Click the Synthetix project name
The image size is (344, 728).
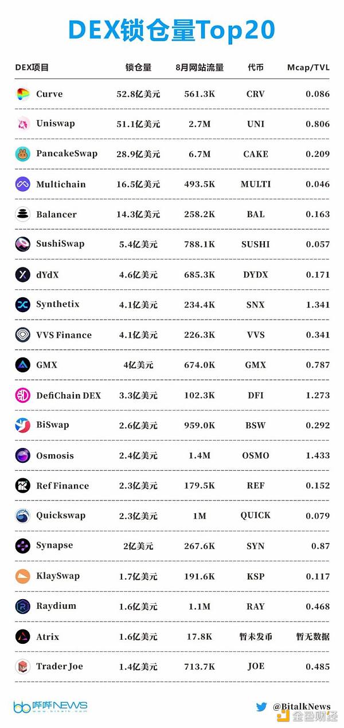point(58,304)
